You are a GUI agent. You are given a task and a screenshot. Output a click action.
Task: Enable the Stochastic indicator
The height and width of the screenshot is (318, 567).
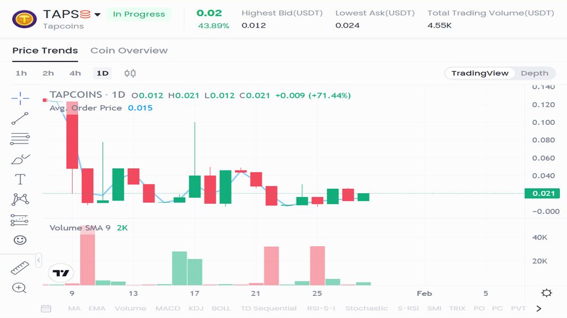click(x=367, y=309)
